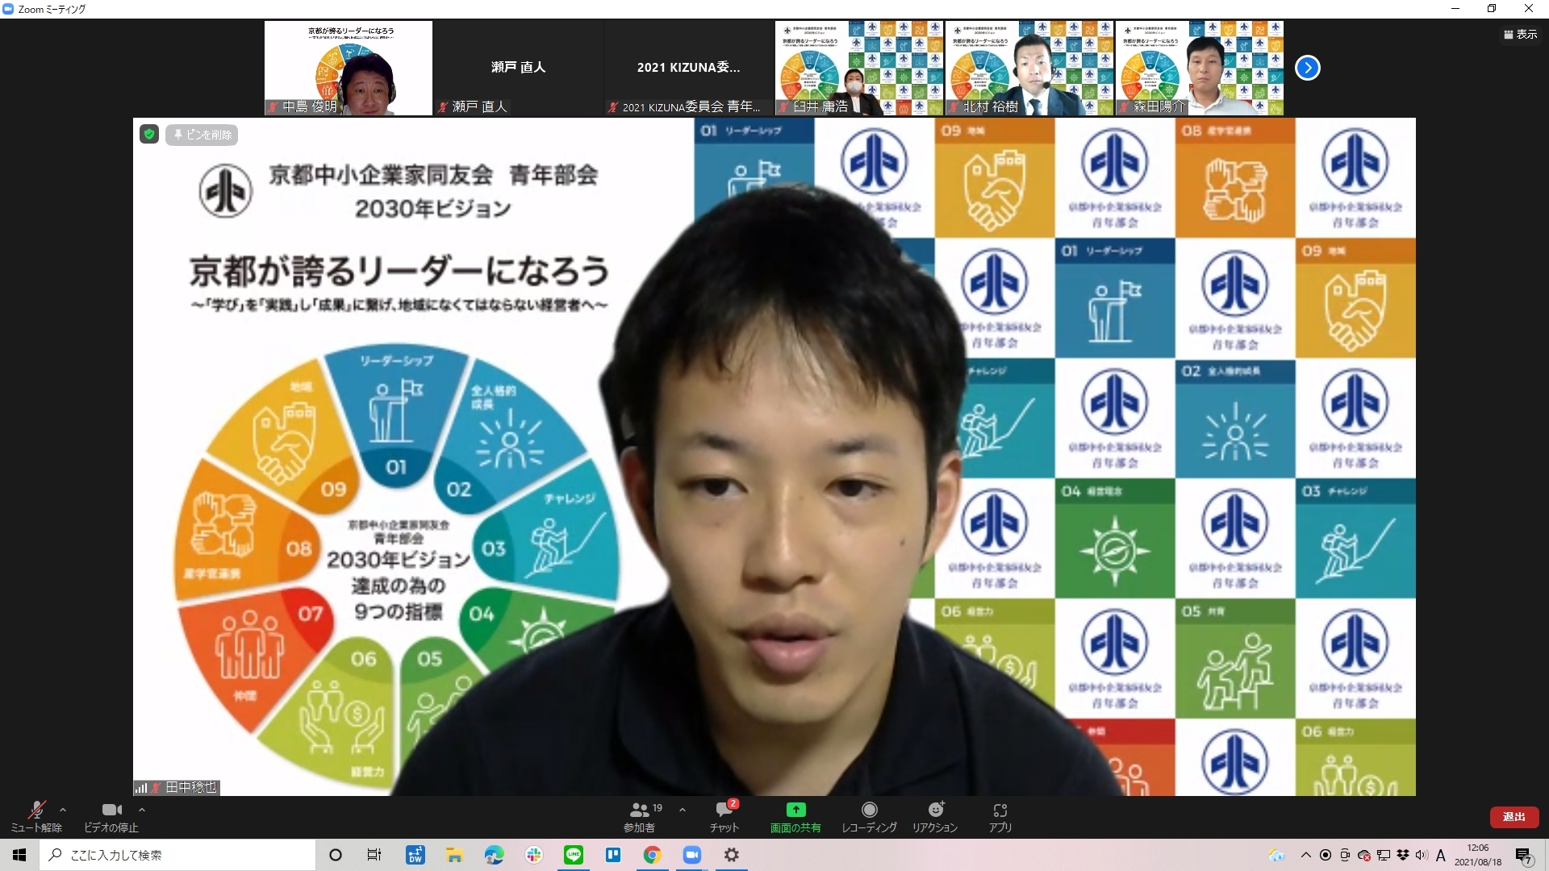Expand hidden system tray icons

[1306, 855]
